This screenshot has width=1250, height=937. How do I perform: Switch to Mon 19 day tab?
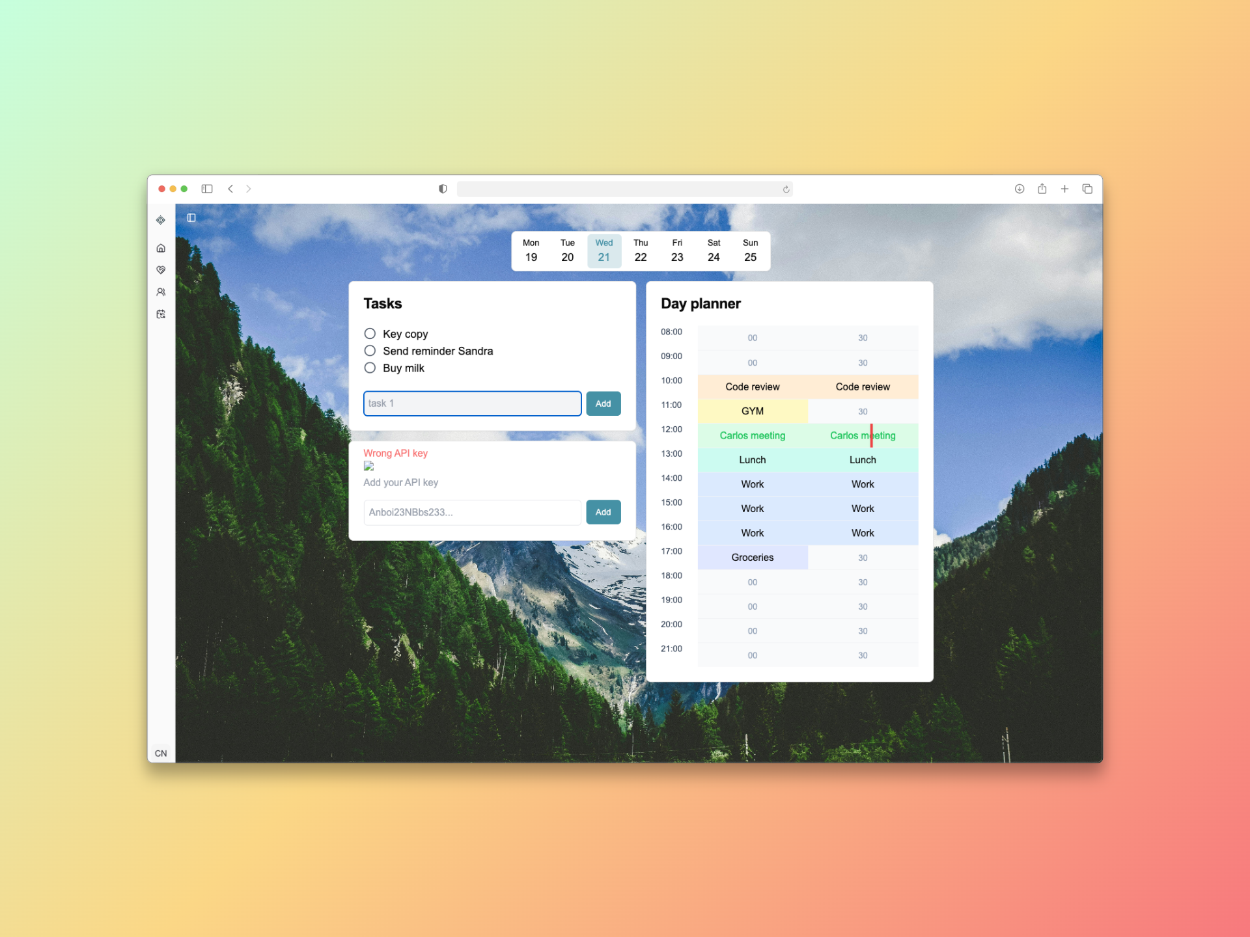click(531, 251)
